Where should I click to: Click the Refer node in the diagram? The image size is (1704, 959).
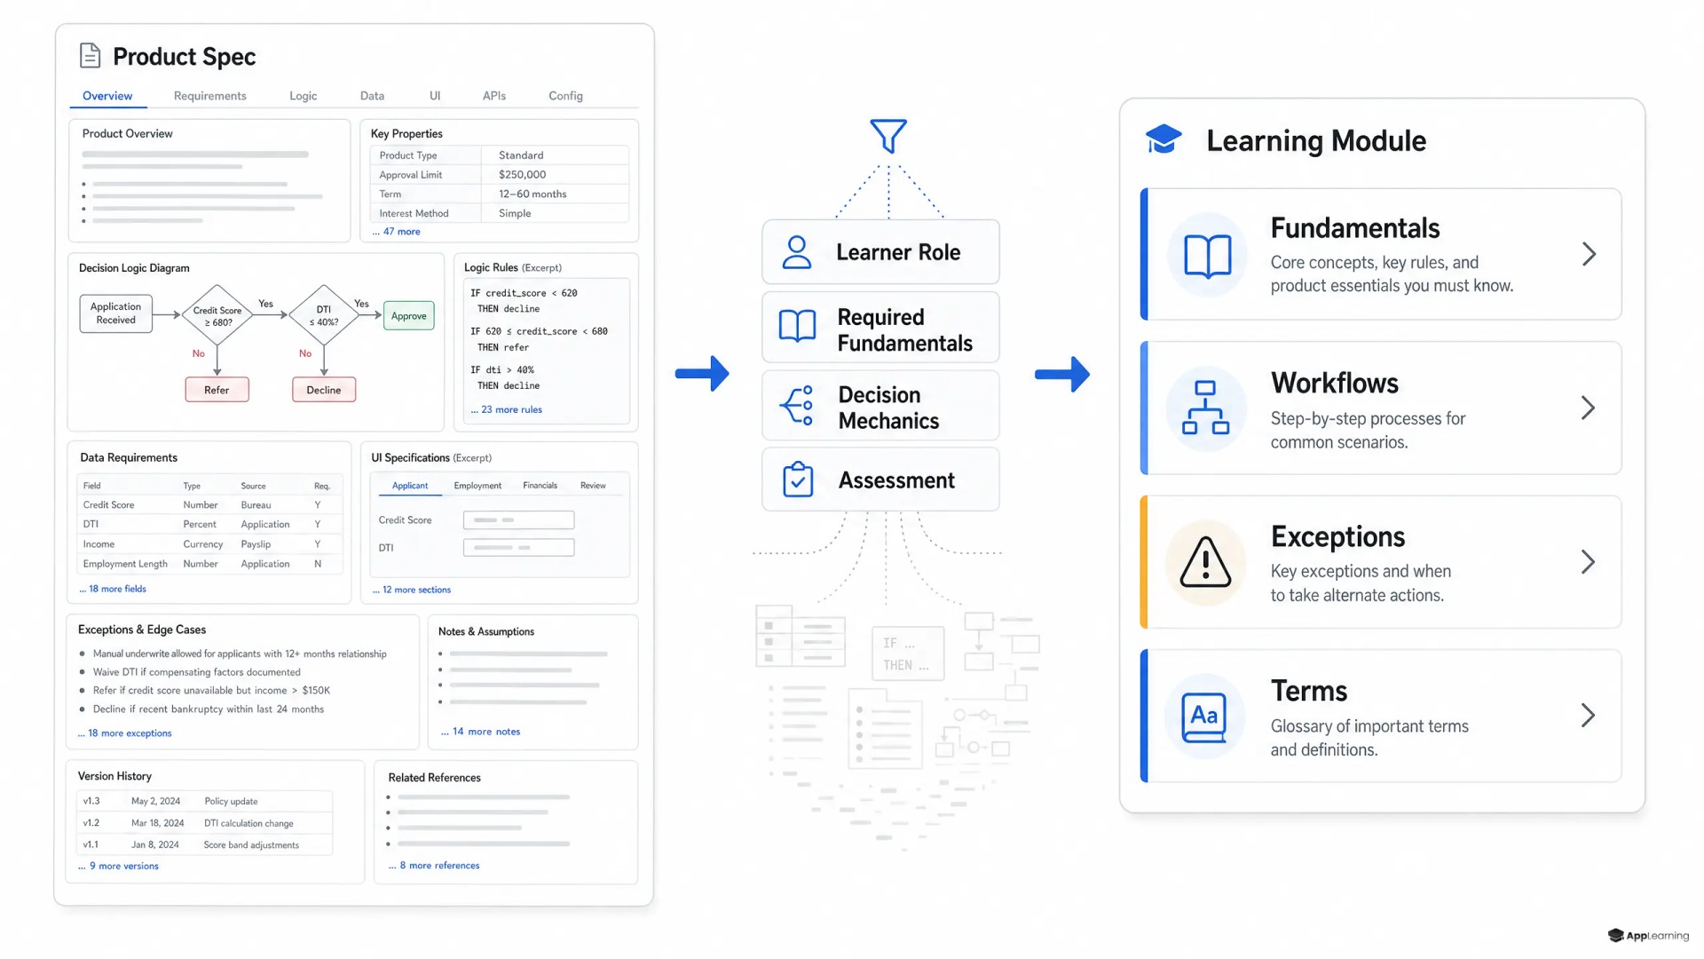217,390
